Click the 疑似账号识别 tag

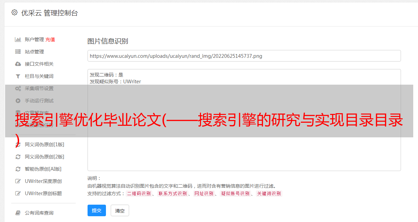pos(235,193)
